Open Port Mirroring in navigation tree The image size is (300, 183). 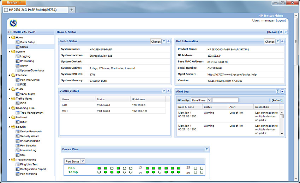tap(29, 174)
